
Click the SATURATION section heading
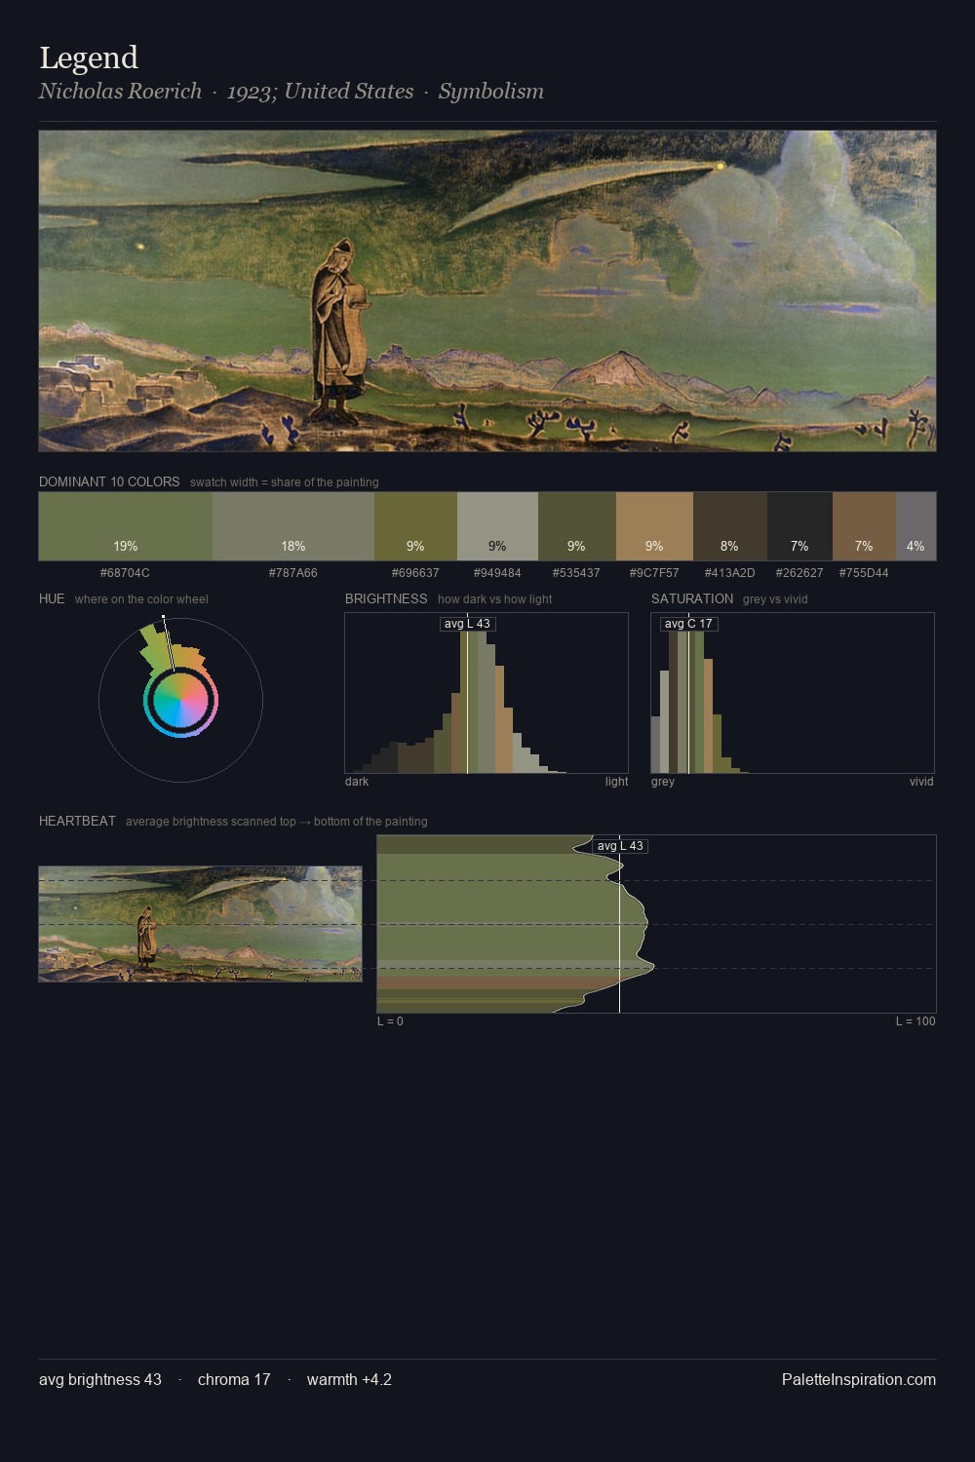click(692, 598)
